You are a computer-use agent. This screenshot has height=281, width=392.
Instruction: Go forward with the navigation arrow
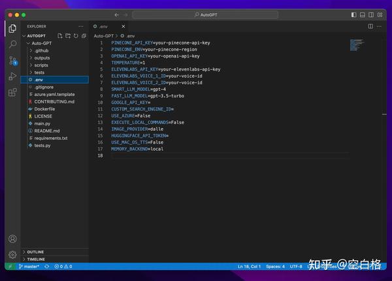[x=125, y=15]
